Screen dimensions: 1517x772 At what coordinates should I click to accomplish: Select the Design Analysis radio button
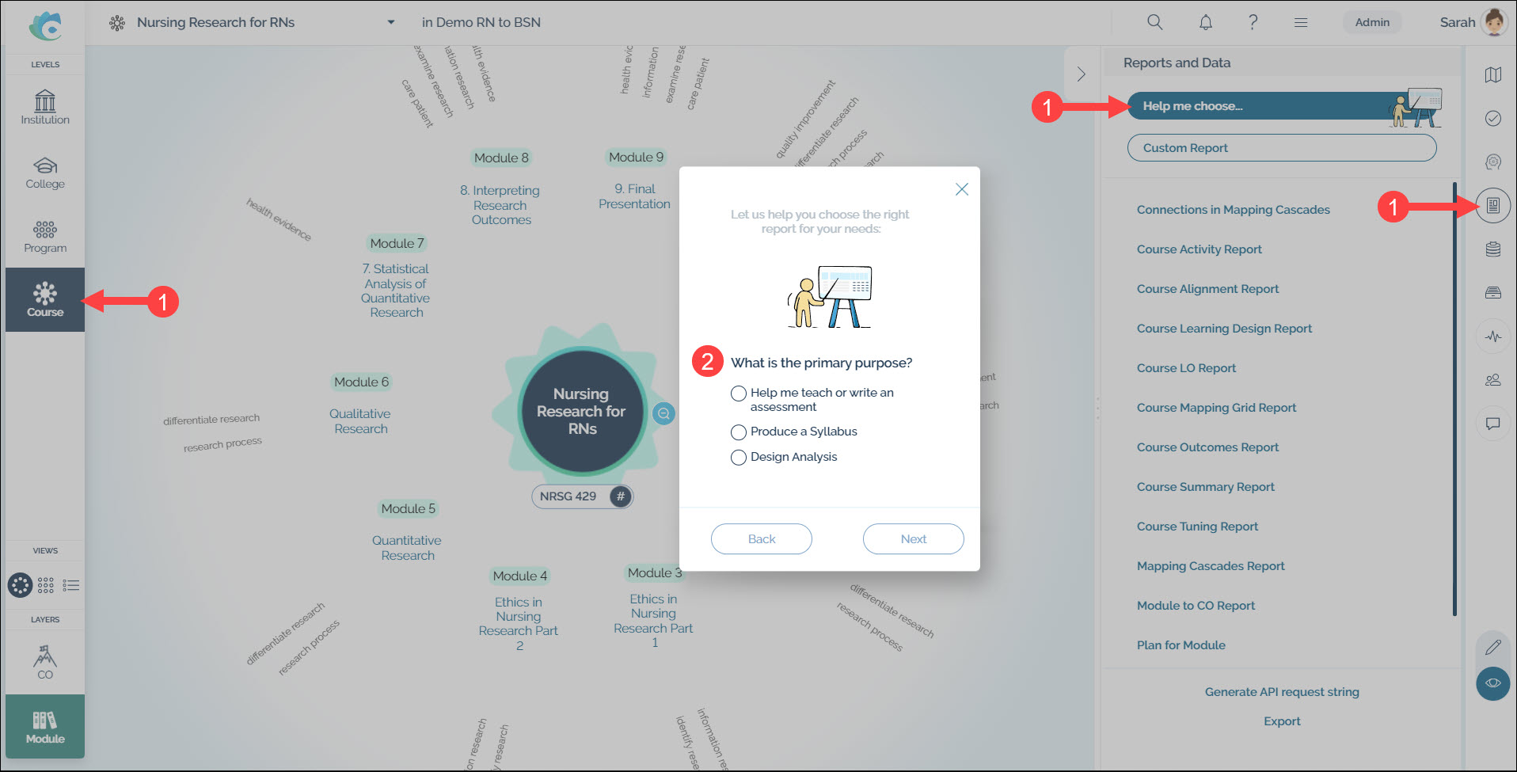click(x=739, y=458)
